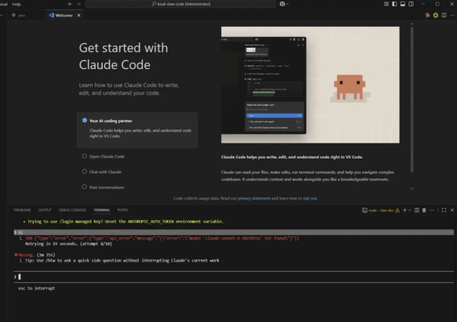The width and height of the screenshot is (457, 322).
Task: Open terminal panel ellipsis menu
Action: 432,210
